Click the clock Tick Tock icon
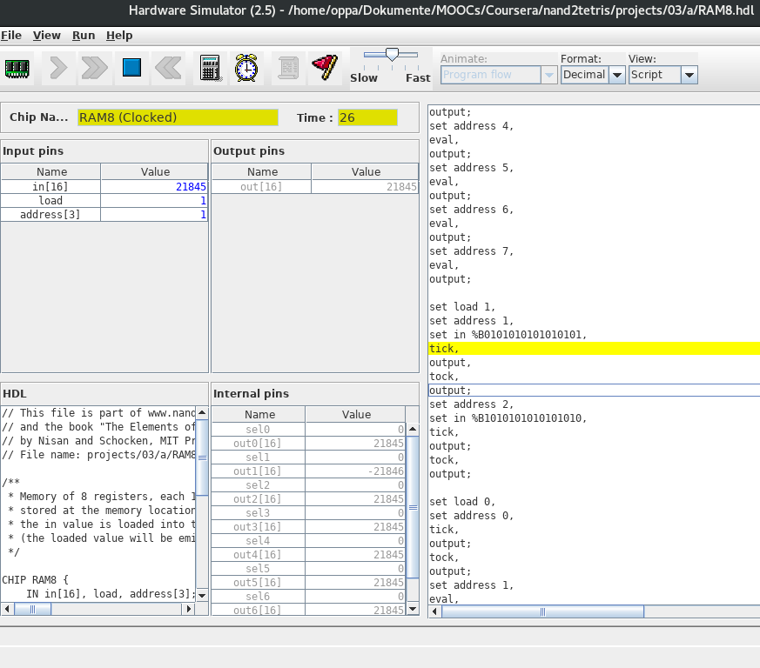The width and height of the screenshot is (760, 668). [x=247, y=68]
